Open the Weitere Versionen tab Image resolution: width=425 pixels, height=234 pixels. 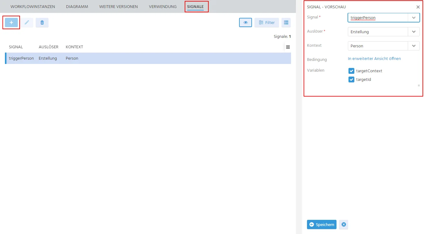click(x=118, y=6)
